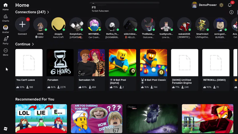Open the Avatar sidebar item
238x134 pixels.
[x=6, y=29]
